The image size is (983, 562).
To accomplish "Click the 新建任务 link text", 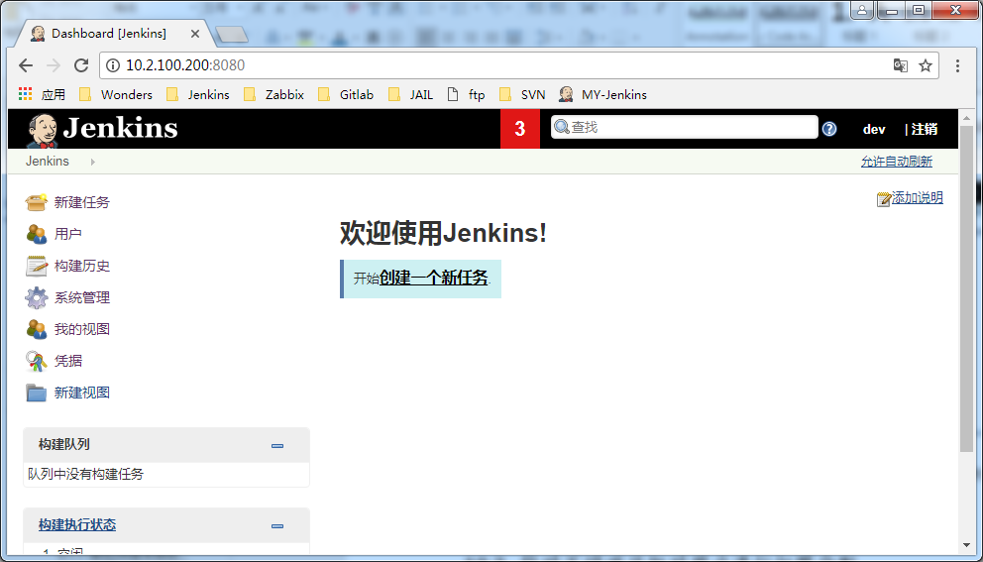I will (82, 202).
